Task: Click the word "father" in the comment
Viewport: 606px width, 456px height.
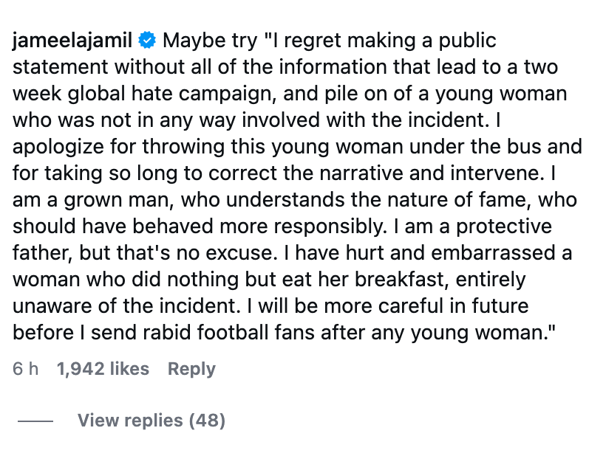Action: pyautogui.click(x=38, y=252)
